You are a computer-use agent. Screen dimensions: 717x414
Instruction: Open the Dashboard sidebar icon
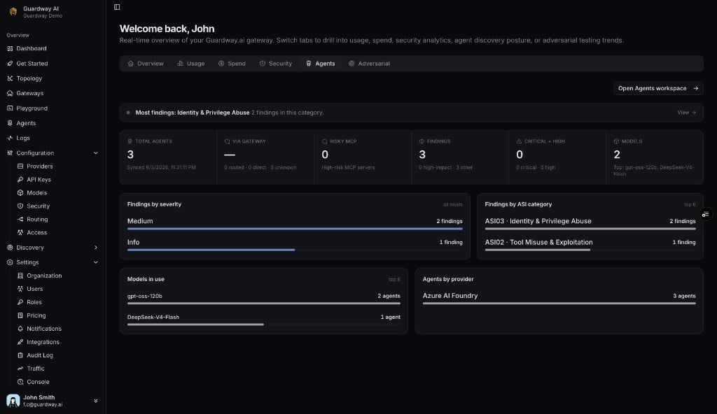click(10, 48)
